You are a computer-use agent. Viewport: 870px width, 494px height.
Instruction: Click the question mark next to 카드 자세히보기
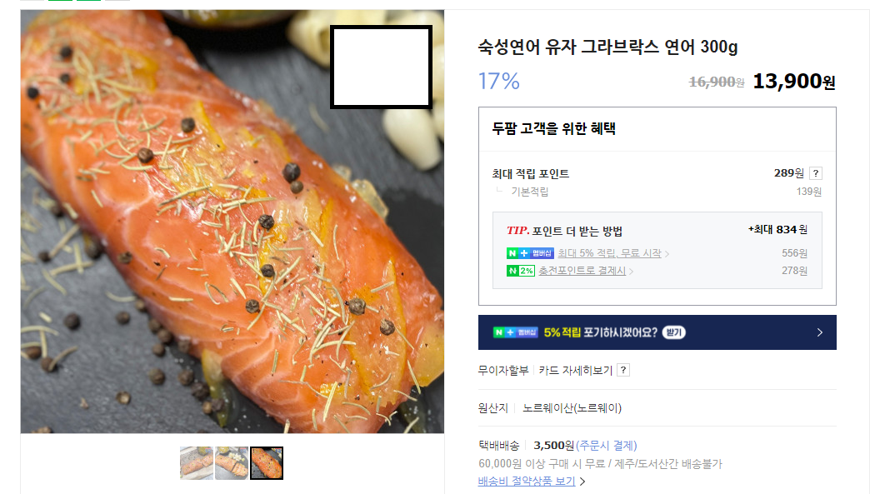point(623,371)
